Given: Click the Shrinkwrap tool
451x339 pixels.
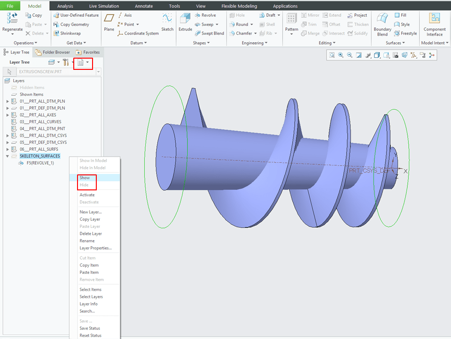Looking at the screenshot, I should click(x=67, y=33).
